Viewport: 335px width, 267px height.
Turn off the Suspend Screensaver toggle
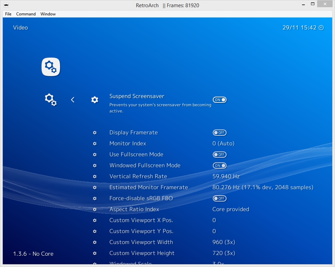coord(219,100)
